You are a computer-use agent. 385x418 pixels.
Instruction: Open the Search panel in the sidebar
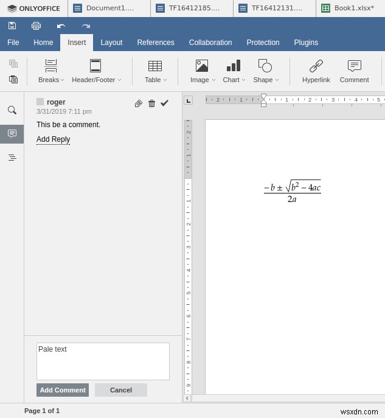point(12,110)
